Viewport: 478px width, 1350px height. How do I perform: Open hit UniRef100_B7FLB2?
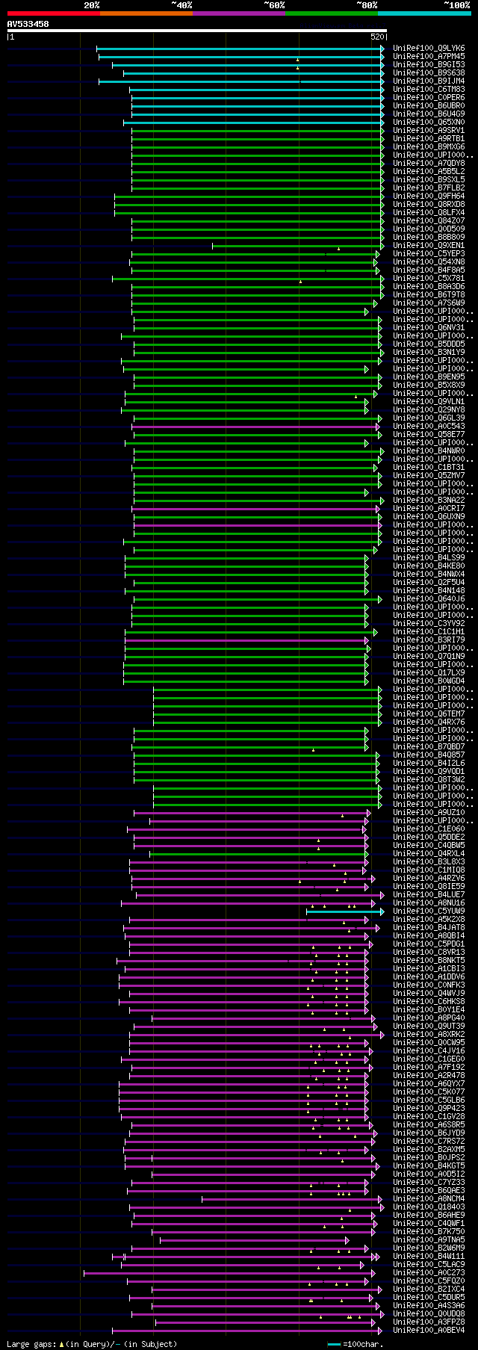[x=429, y=188]
